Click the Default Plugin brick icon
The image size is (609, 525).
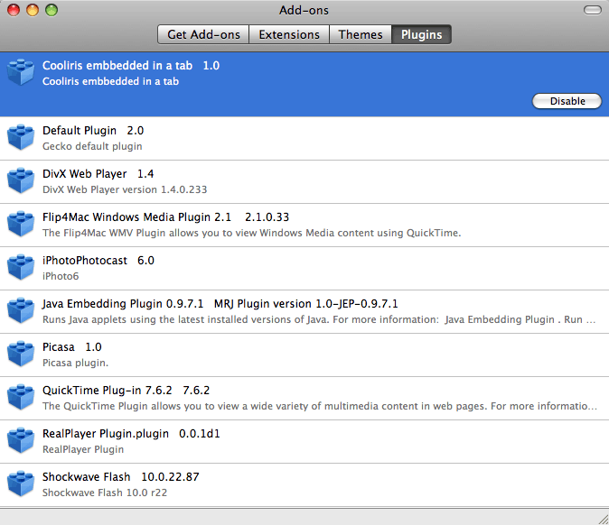pos(21,138)
